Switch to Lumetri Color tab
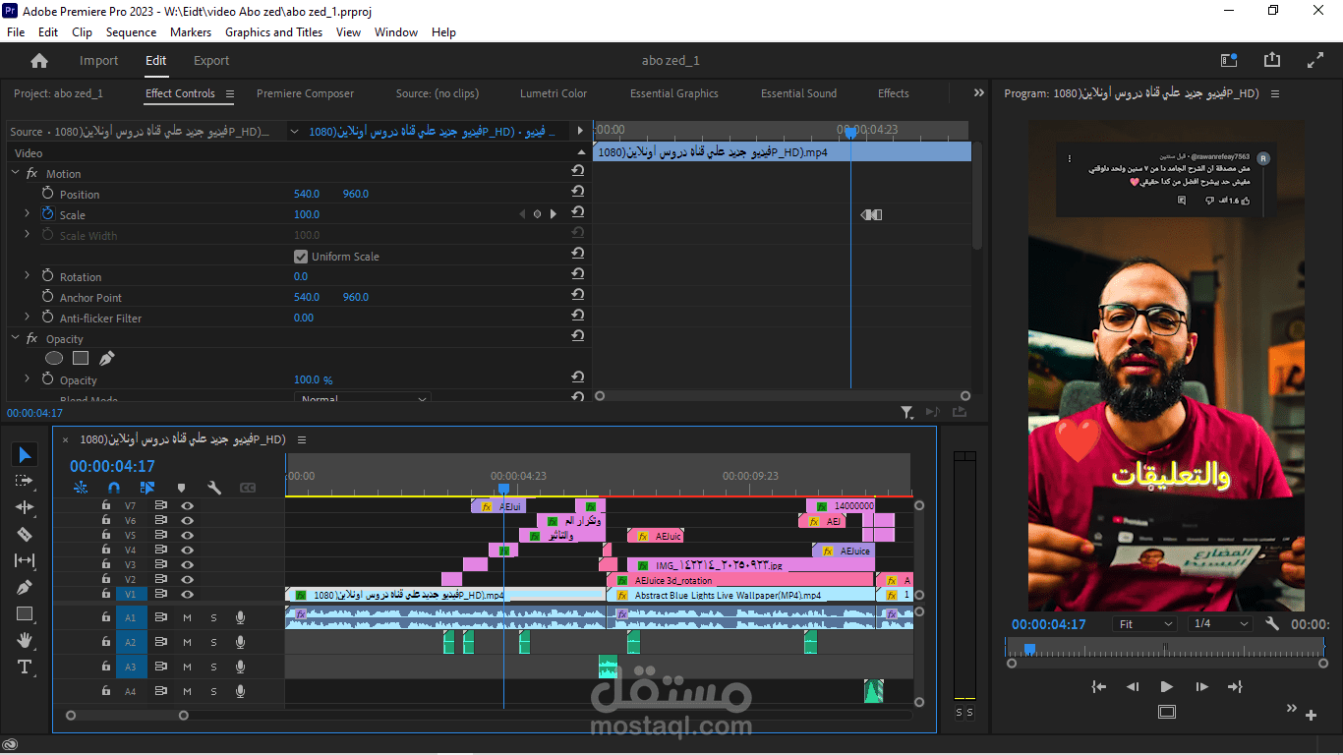1343x755 pixels. point(554,93)
